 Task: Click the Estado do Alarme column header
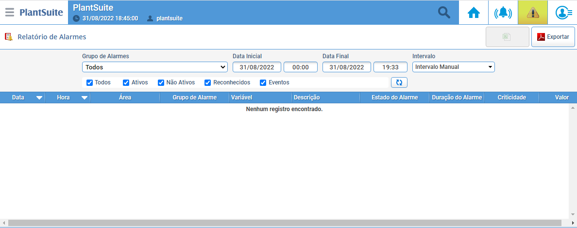(x=395, y=98)
